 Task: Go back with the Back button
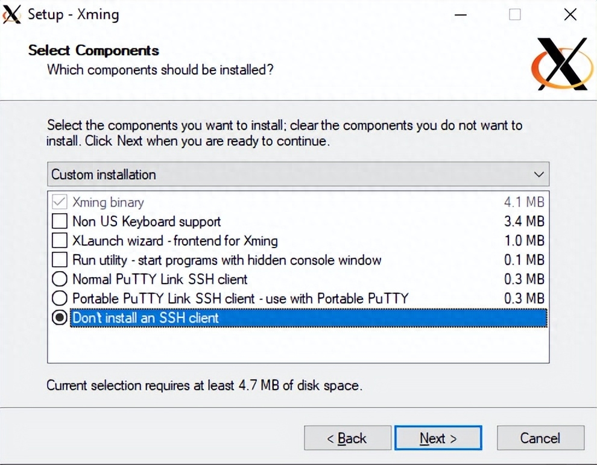[x=347, y=438]
